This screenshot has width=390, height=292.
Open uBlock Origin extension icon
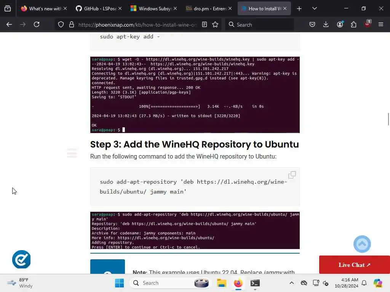tap(368, 24)
